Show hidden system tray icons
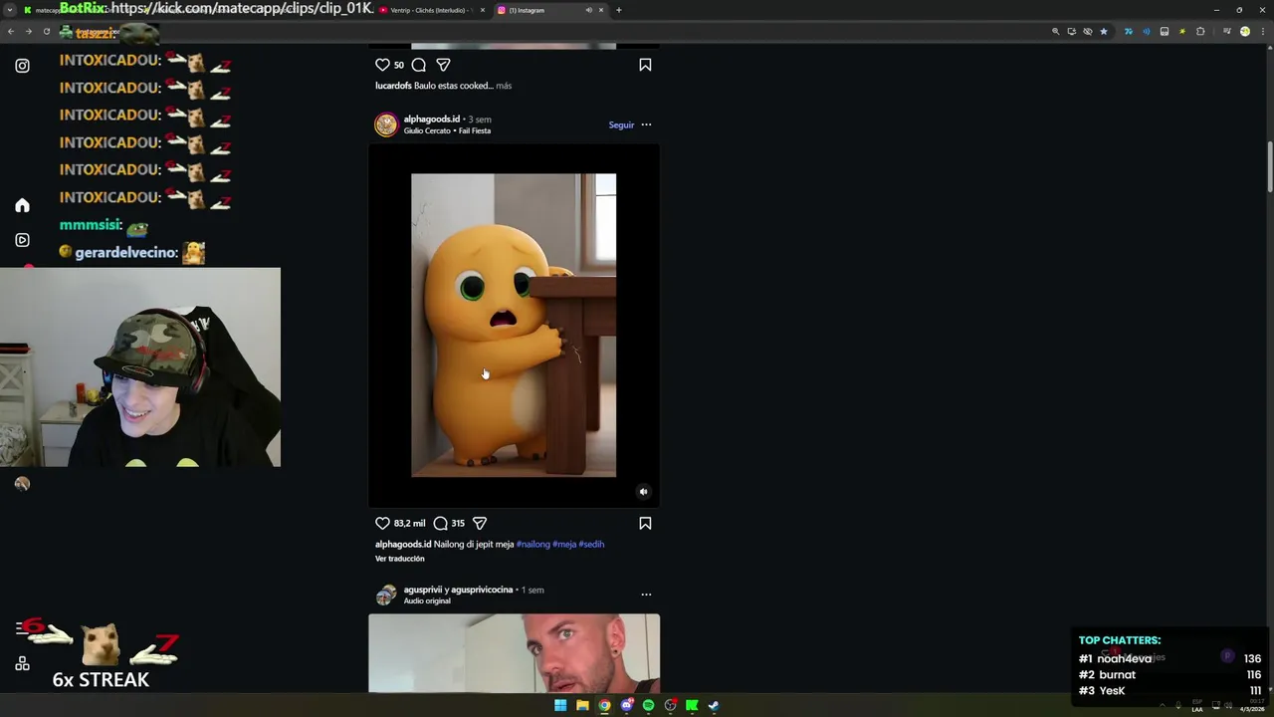This screenshot has width=1274, height=717. coord(1163,706)
